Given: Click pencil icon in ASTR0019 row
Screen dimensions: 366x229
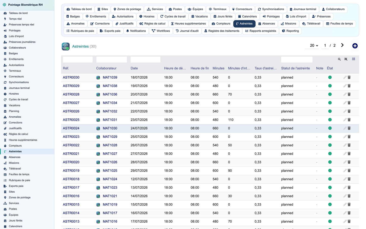Looking at the screenshot, I should [345, 171].
